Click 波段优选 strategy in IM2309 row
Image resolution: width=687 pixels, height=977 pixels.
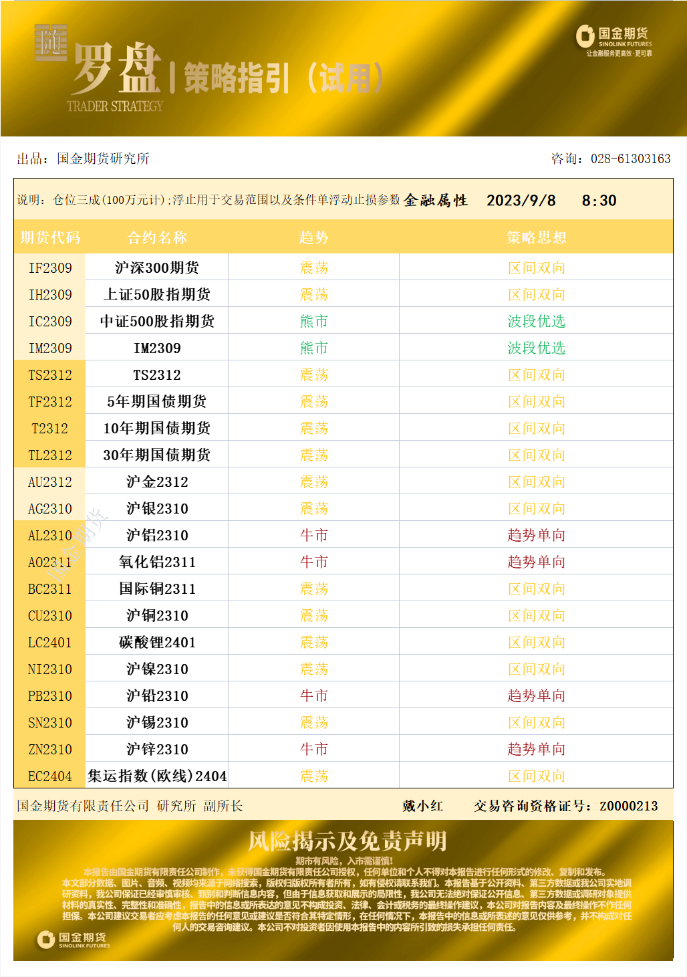(536, 348)
